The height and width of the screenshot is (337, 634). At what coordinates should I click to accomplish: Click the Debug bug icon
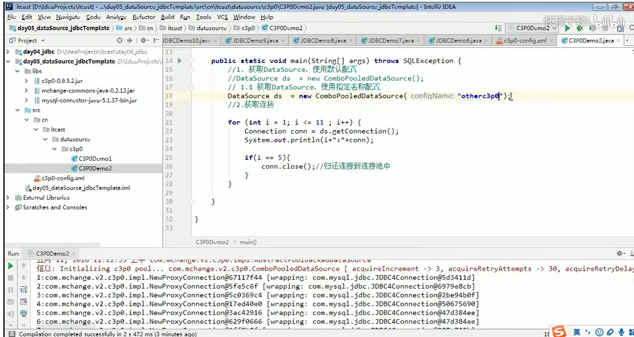point(580,28)
